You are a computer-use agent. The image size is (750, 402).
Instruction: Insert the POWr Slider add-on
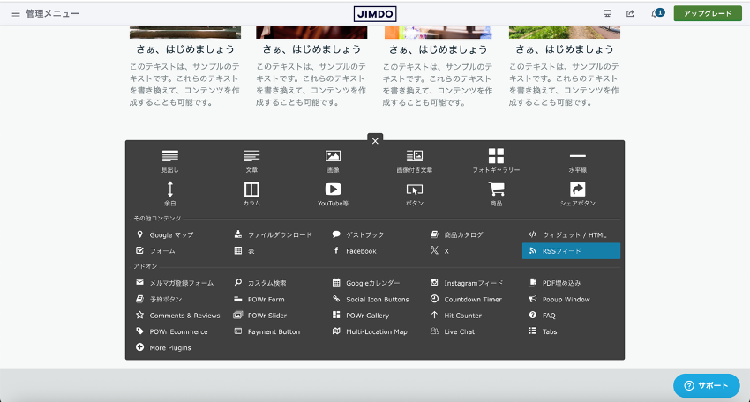pyautogui.click(x=260, y=316)
